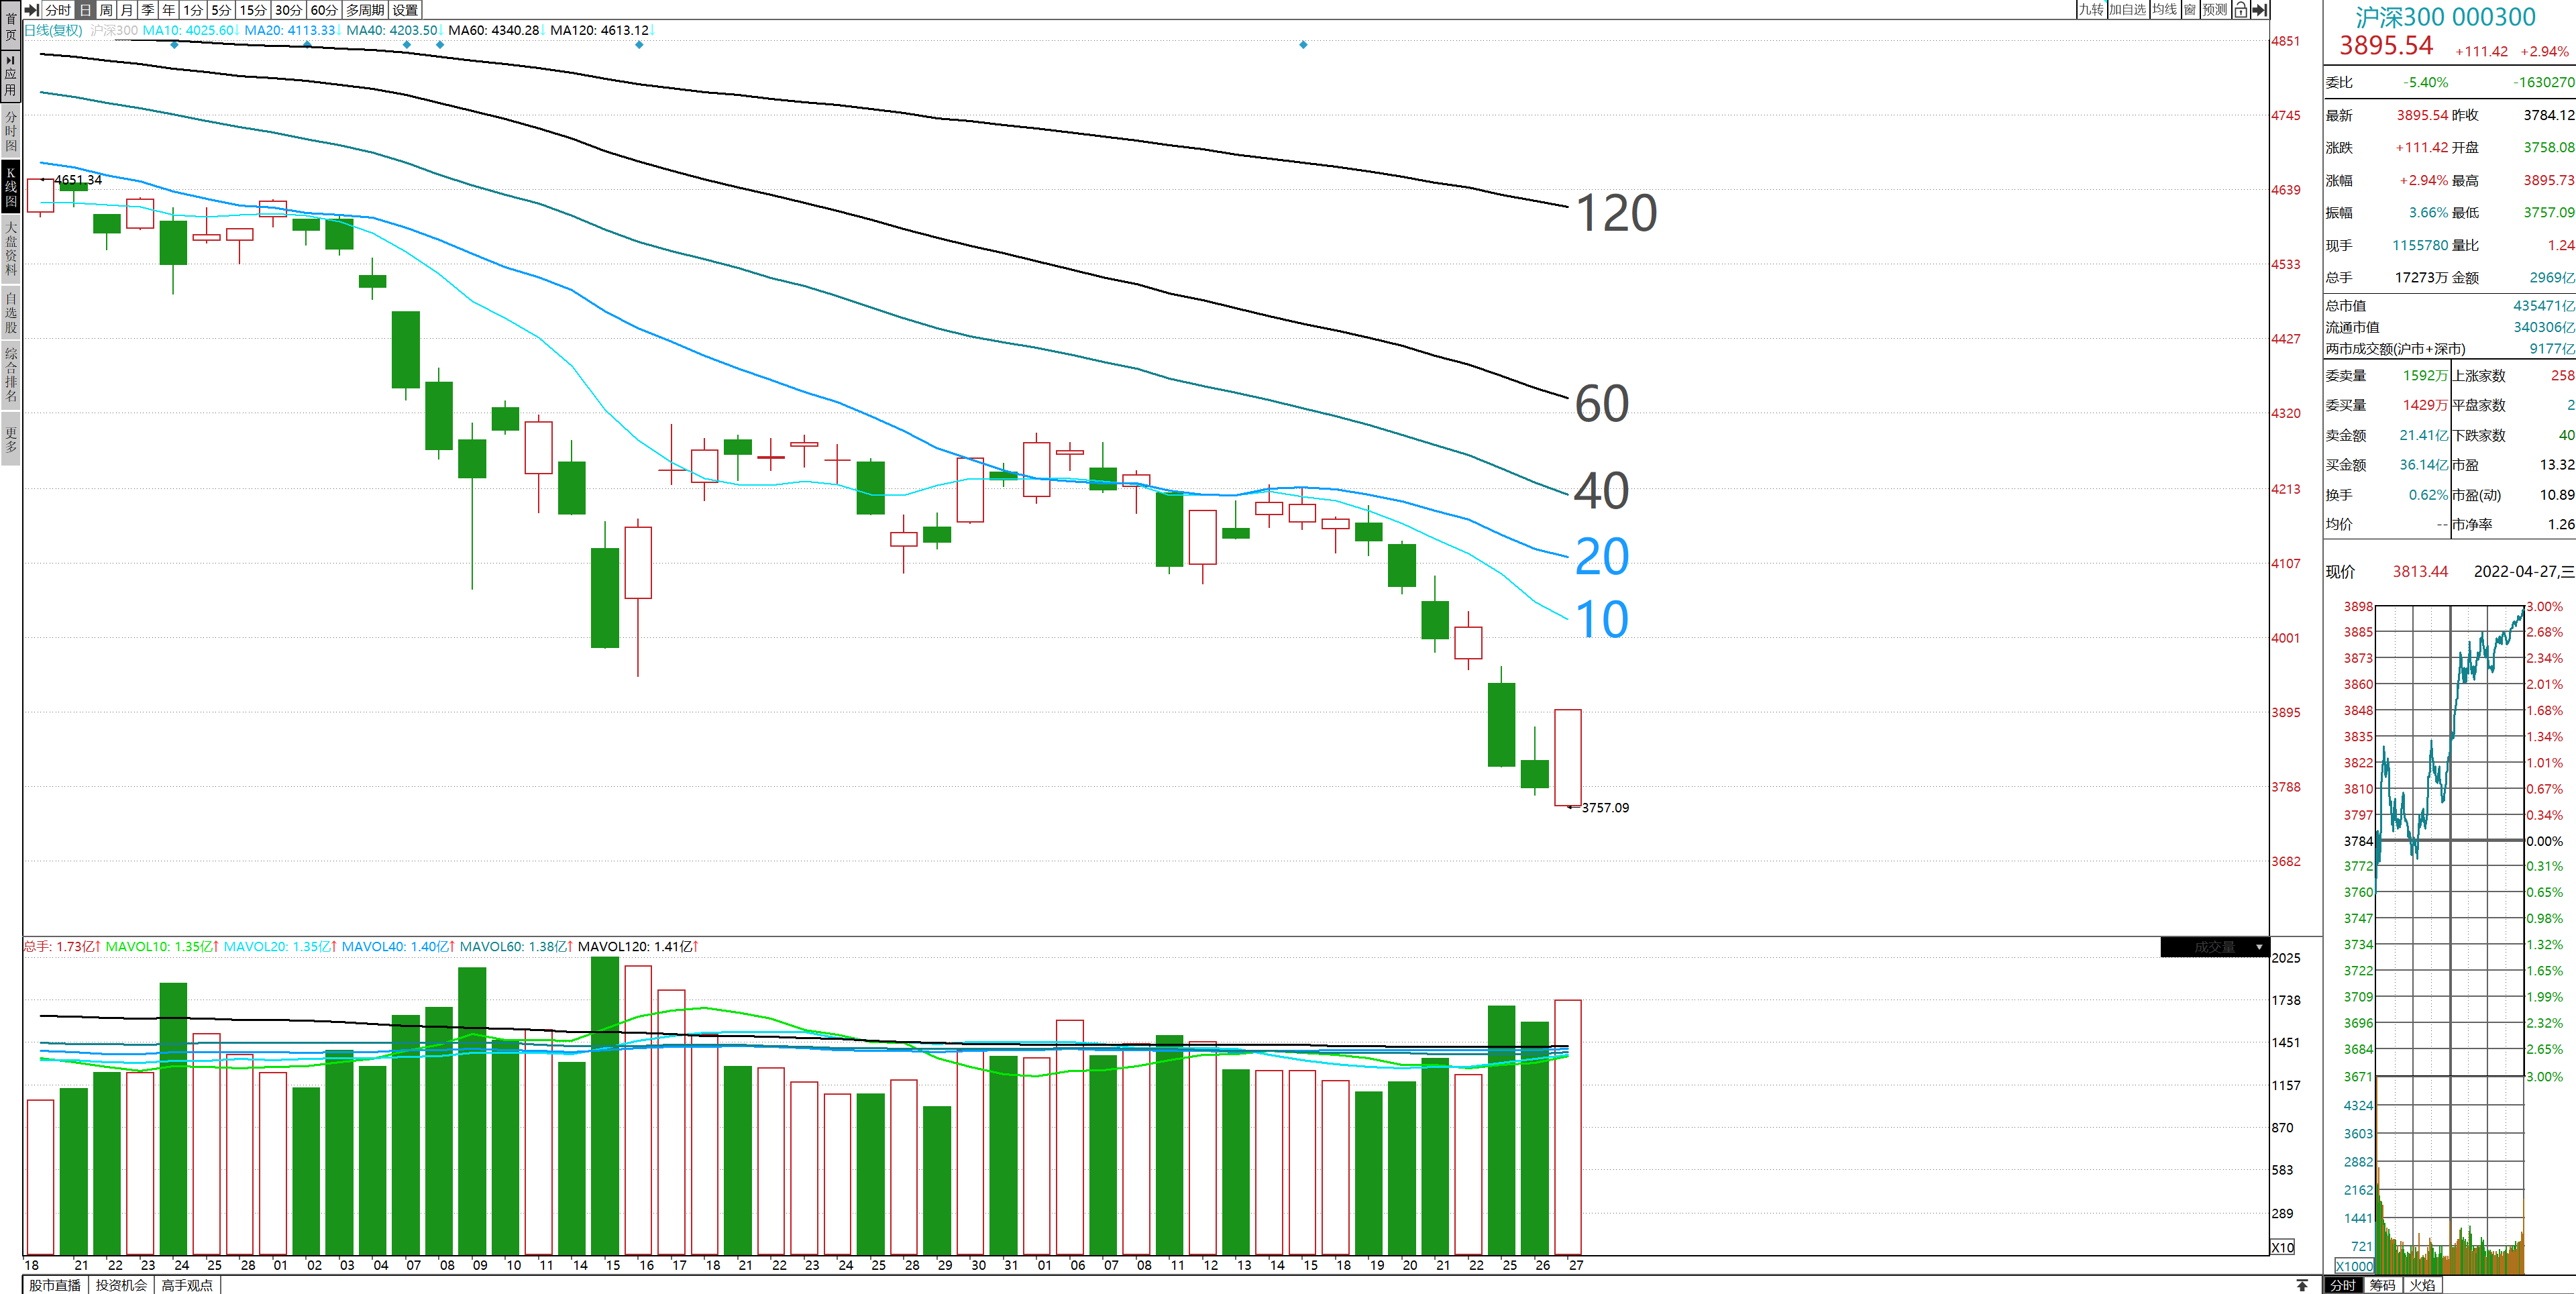
Task: Switch to the 筹码 tab
Action: (x=2383, y=1285)
